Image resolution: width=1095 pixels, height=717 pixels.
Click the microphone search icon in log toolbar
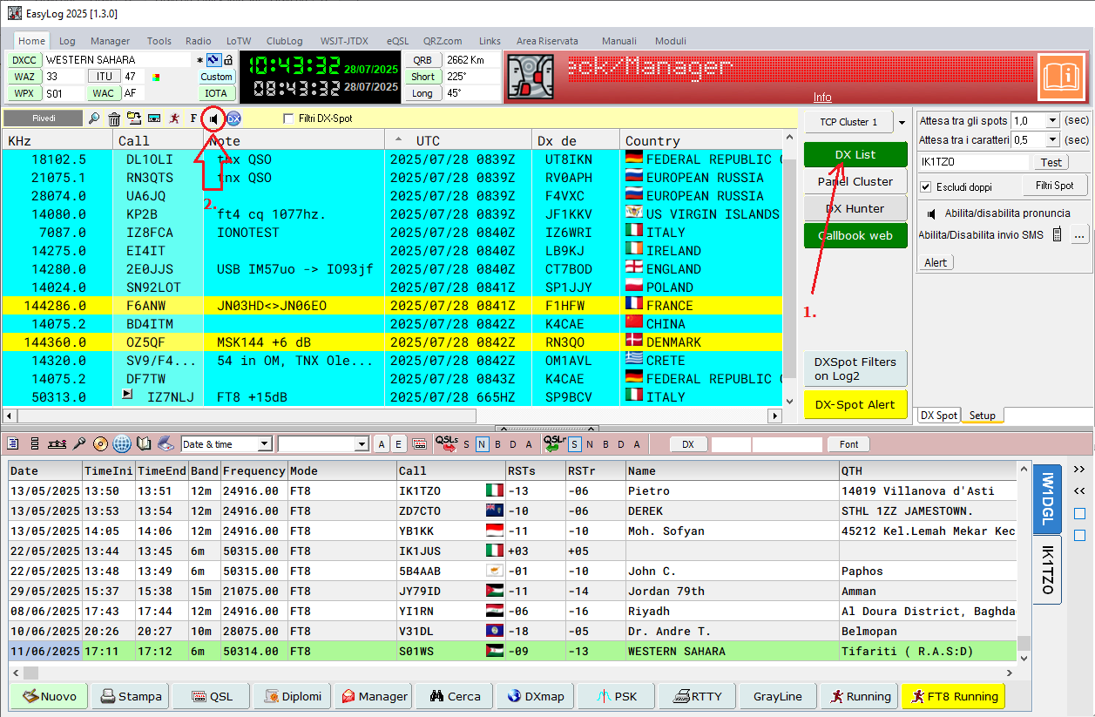tap(78, 444)
